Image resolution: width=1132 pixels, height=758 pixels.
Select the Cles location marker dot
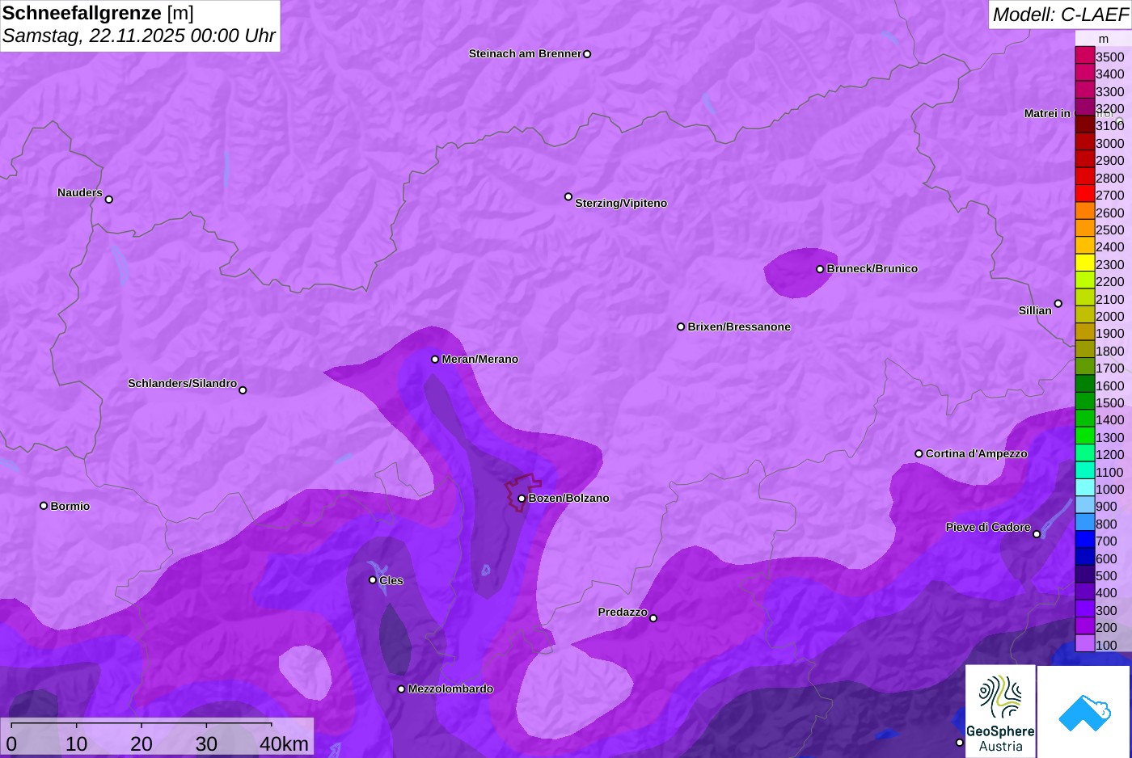coord(373,580)
